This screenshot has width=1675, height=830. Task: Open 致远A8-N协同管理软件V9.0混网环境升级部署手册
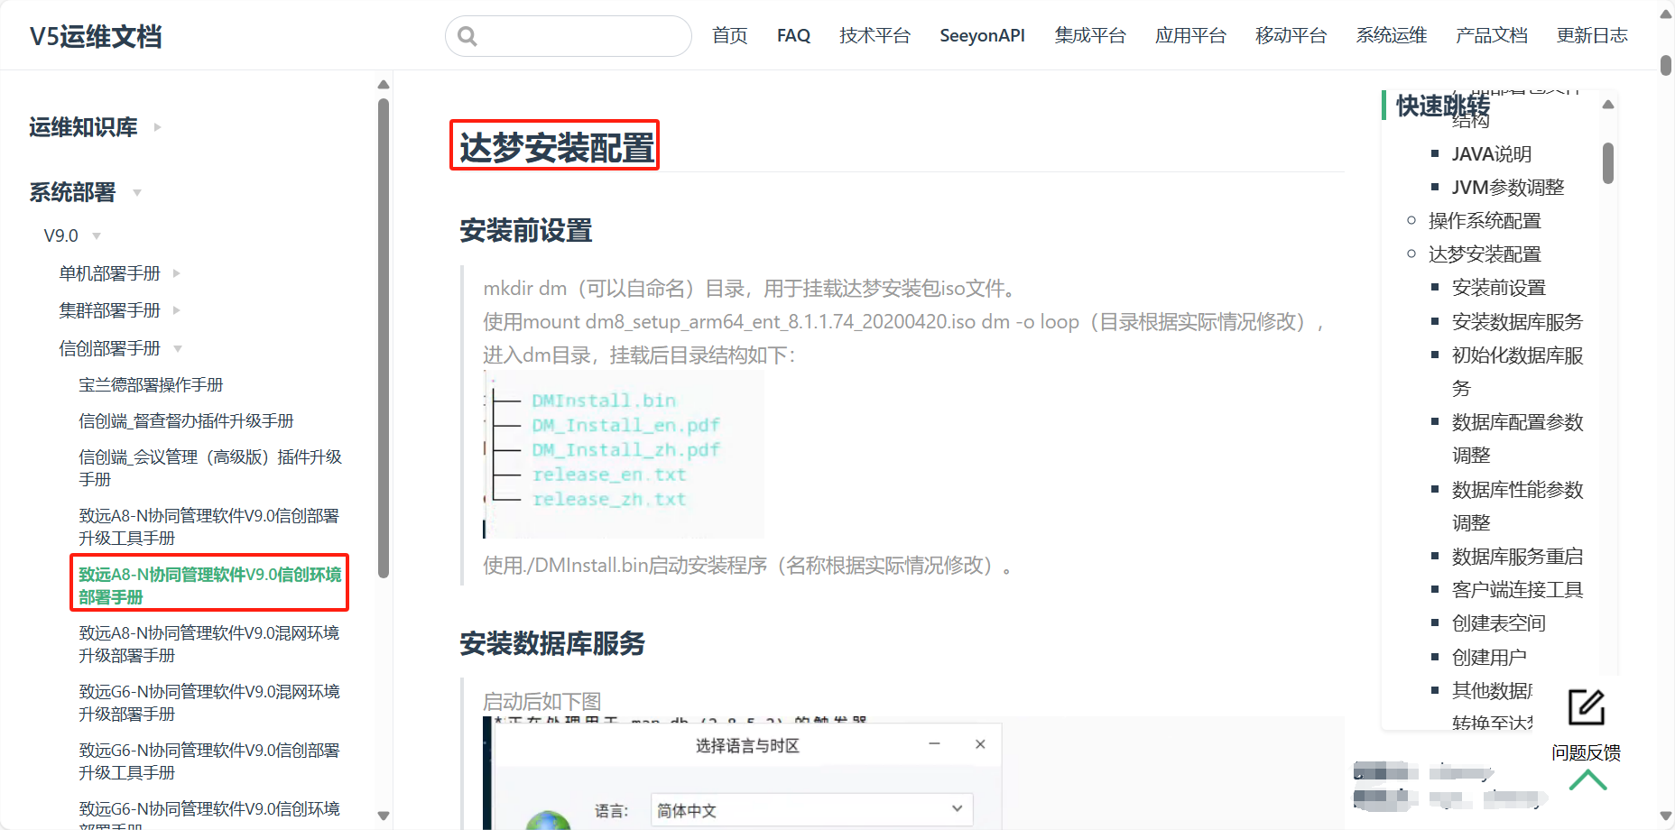pos(209,644)
